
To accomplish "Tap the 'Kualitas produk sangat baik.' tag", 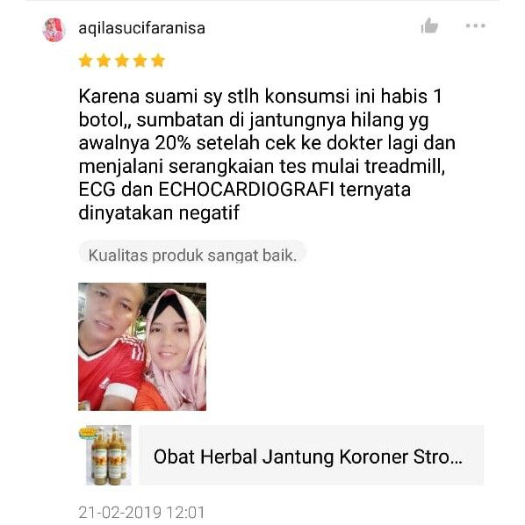I will click(192, 255).
